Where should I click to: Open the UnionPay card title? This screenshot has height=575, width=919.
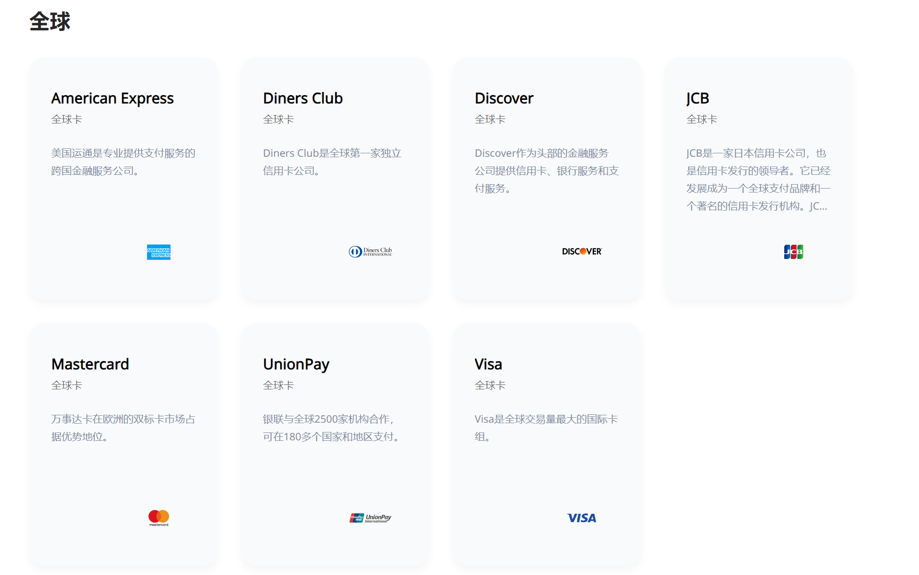coord(296,364)
